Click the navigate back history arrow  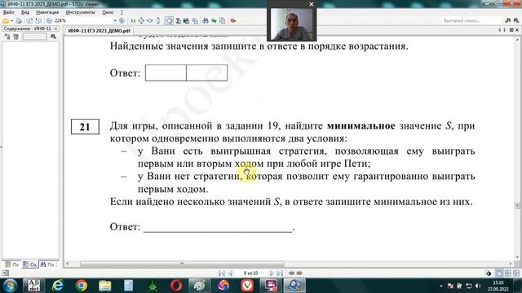point(291,273)
